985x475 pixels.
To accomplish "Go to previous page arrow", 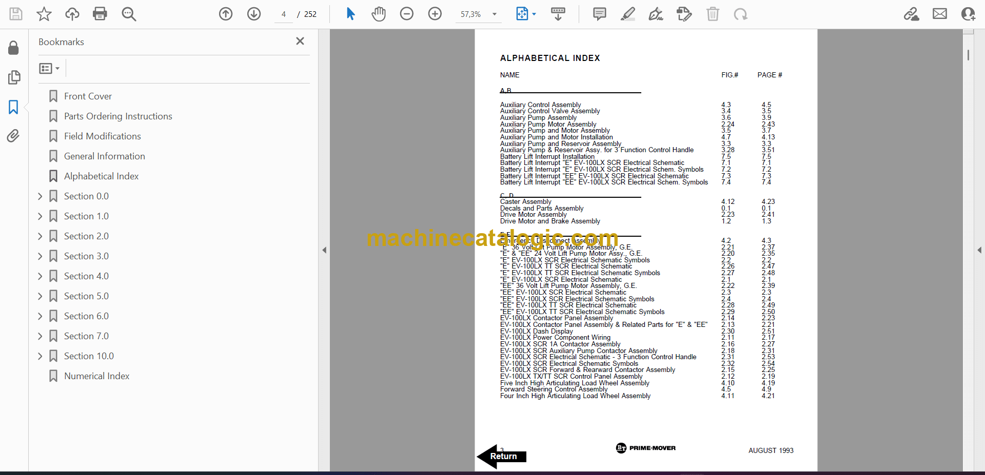I will click(x=226, y=14).
